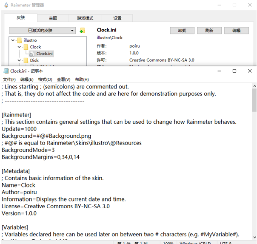257x244 pixels.
Task: Click the Rainmeter droplet icon in title bar
Action: (6, 5)
